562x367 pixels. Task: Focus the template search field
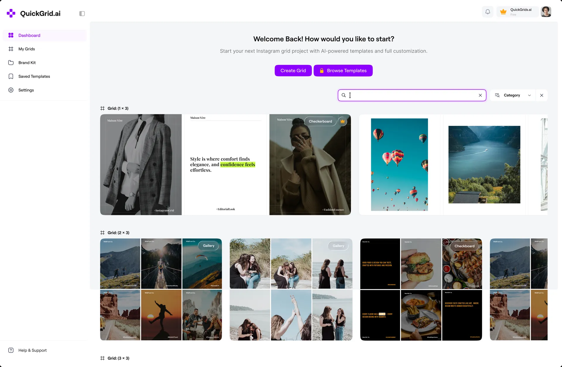[412, 95]
